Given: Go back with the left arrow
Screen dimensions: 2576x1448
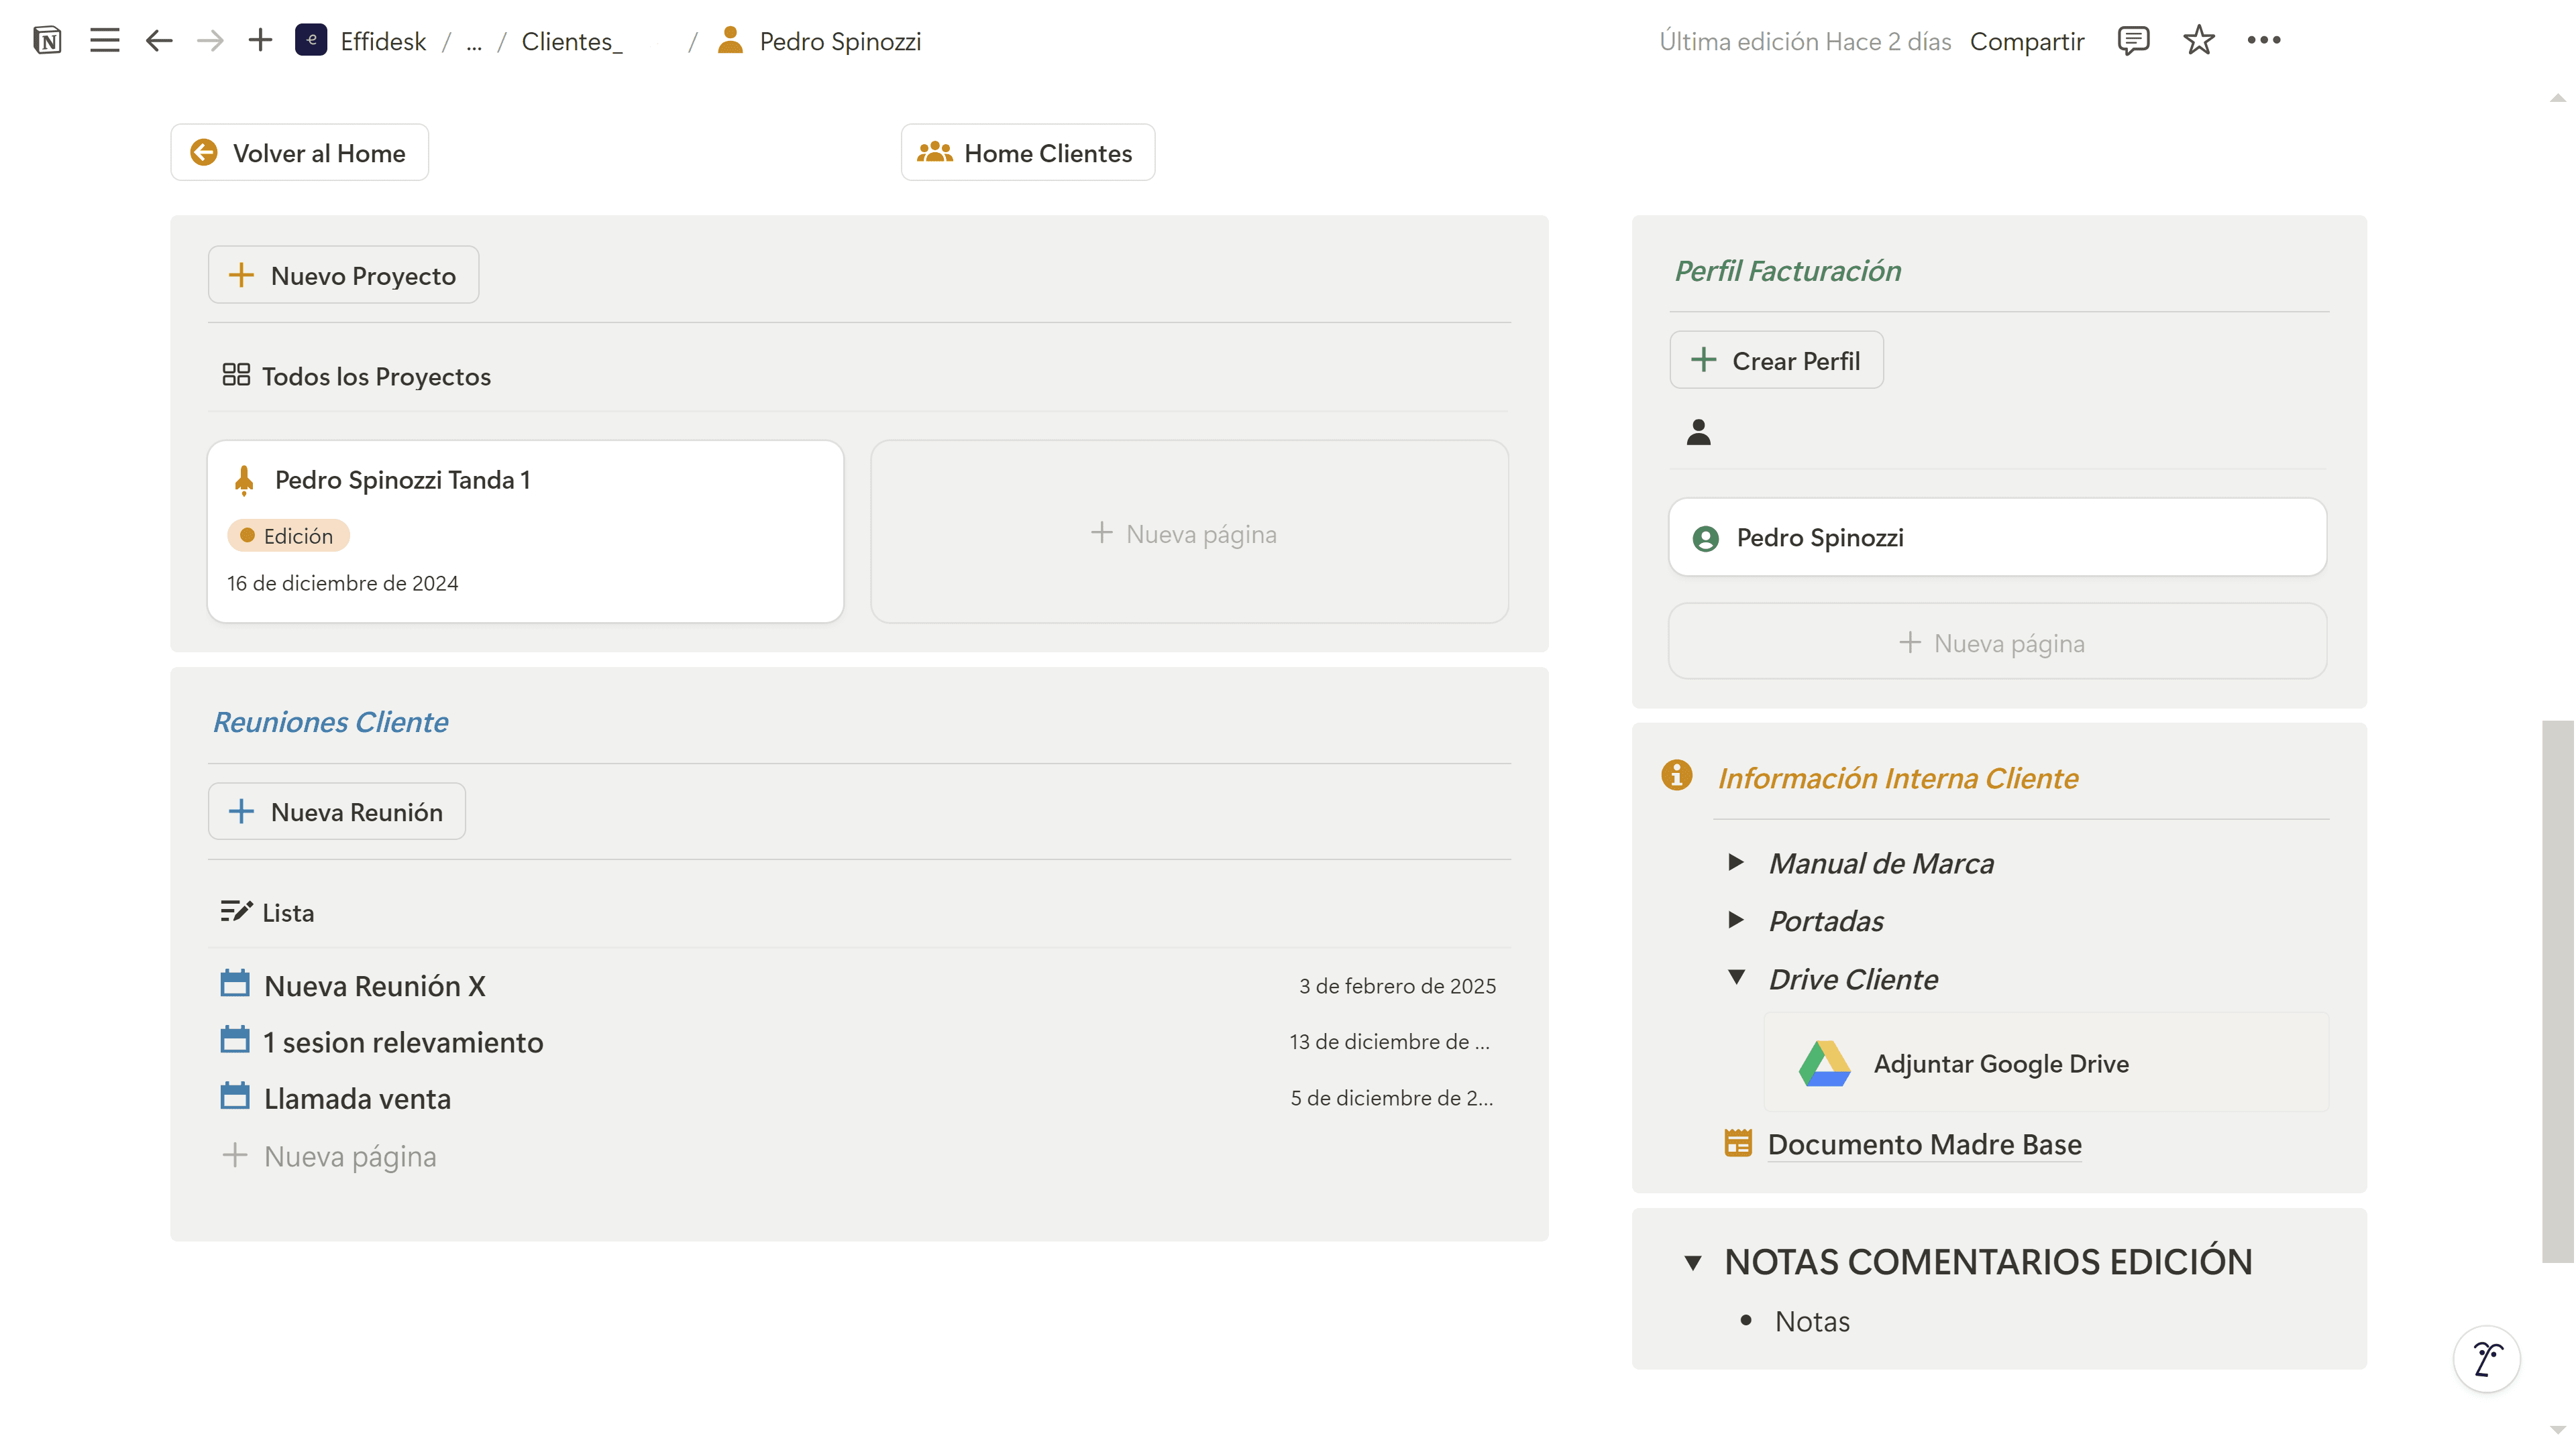Looking at the screenshot, I should pyautogui.click(x=159, y=41).
